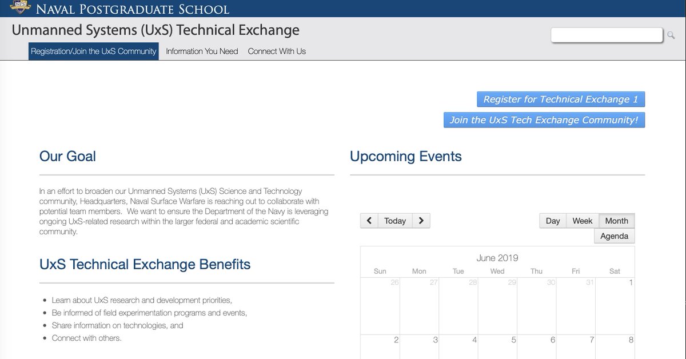
Task: Select June 6 calendar cell
Action: point(537,346)
